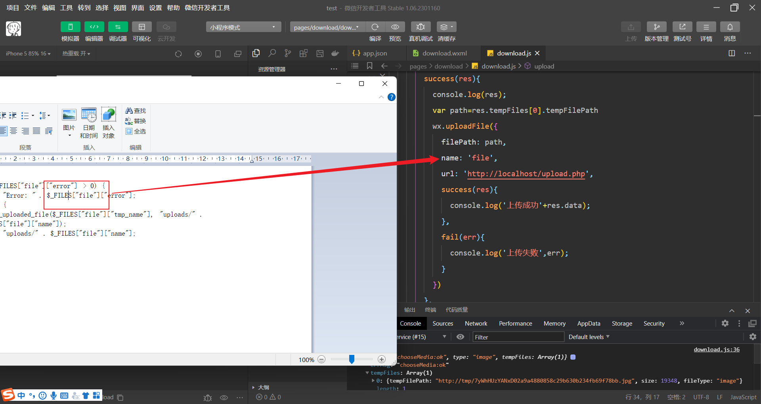Click the split editor icon
This screenshot has width=761, height=404.
(732, 53)
